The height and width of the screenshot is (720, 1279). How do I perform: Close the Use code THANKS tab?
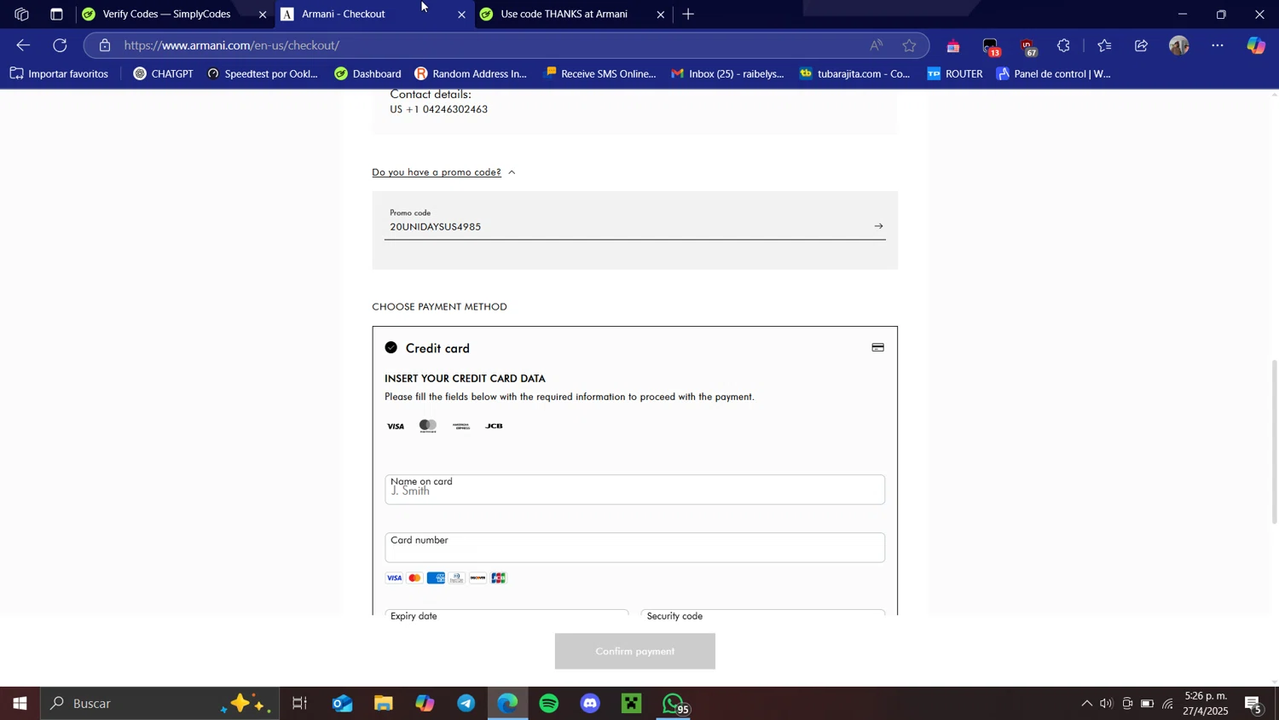(x=661, y=15)
